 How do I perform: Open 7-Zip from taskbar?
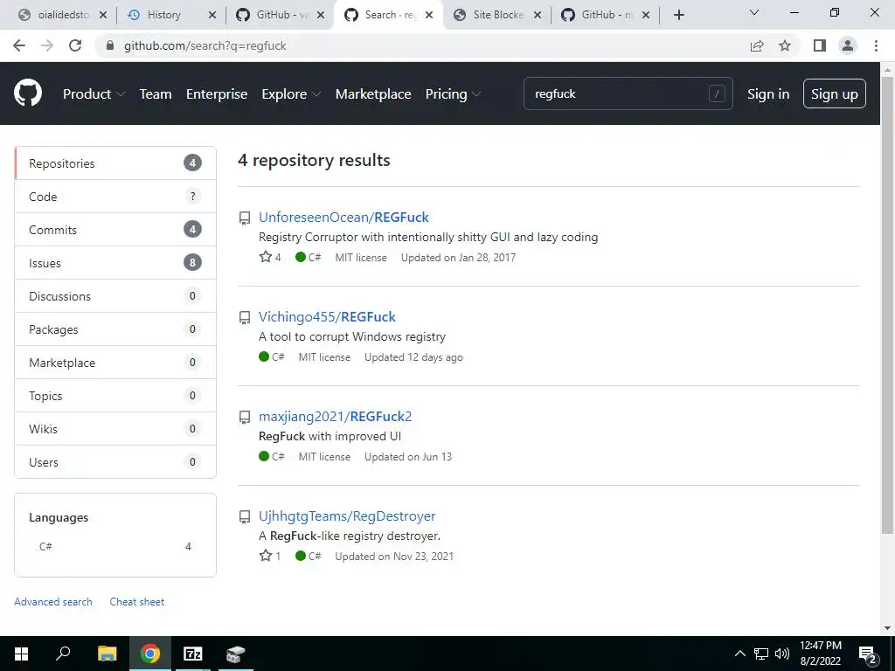click(192, 654)
